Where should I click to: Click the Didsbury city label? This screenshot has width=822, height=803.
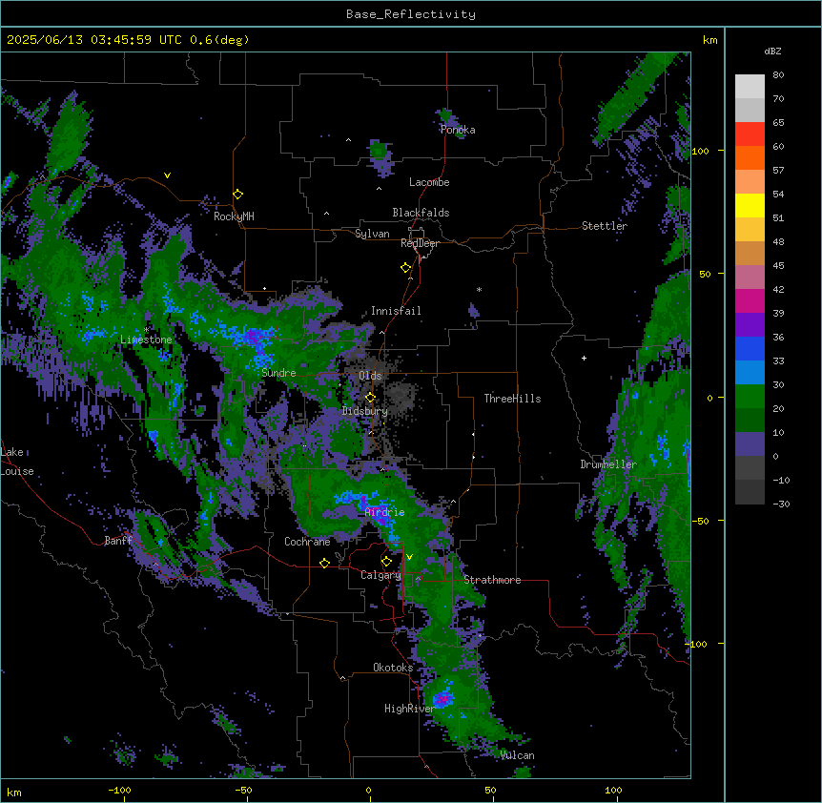(x=365, y=411)
